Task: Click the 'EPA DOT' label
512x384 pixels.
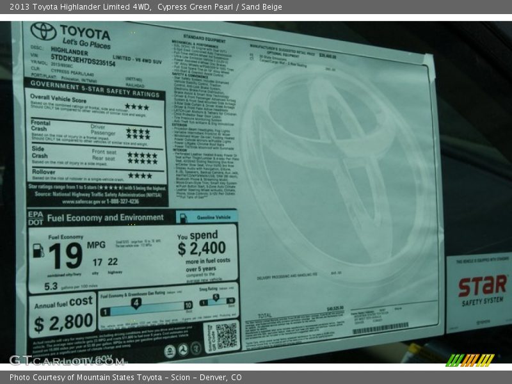Action: (x=36, y=218)
